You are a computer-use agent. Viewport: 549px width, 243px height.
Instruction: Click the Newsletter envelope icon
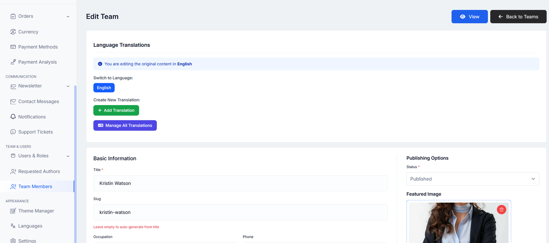[13, 87]
